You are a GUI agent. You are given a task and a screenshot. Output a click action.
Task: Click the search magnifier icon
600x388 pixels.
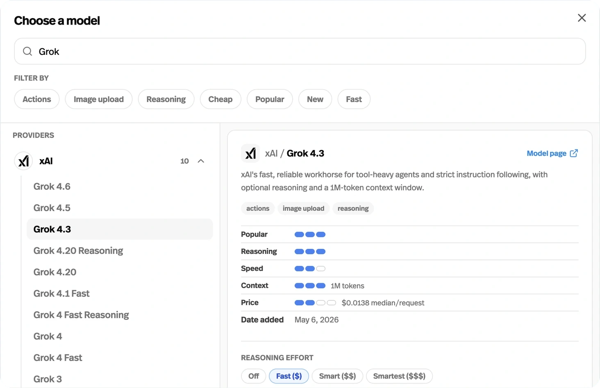point(27,51)
